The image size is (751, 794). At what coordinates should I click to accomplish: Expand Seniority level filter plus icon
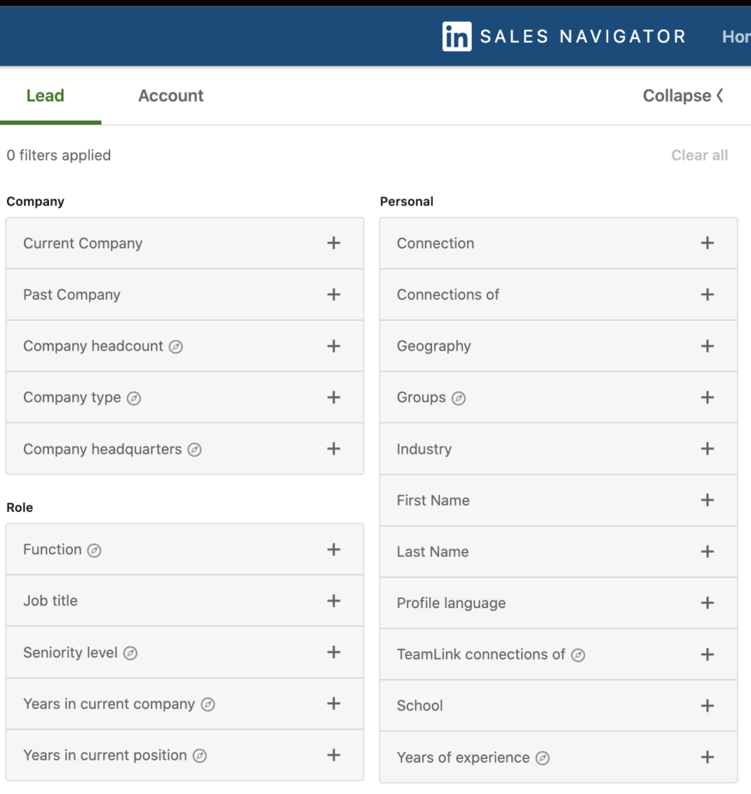click(334, 652)
